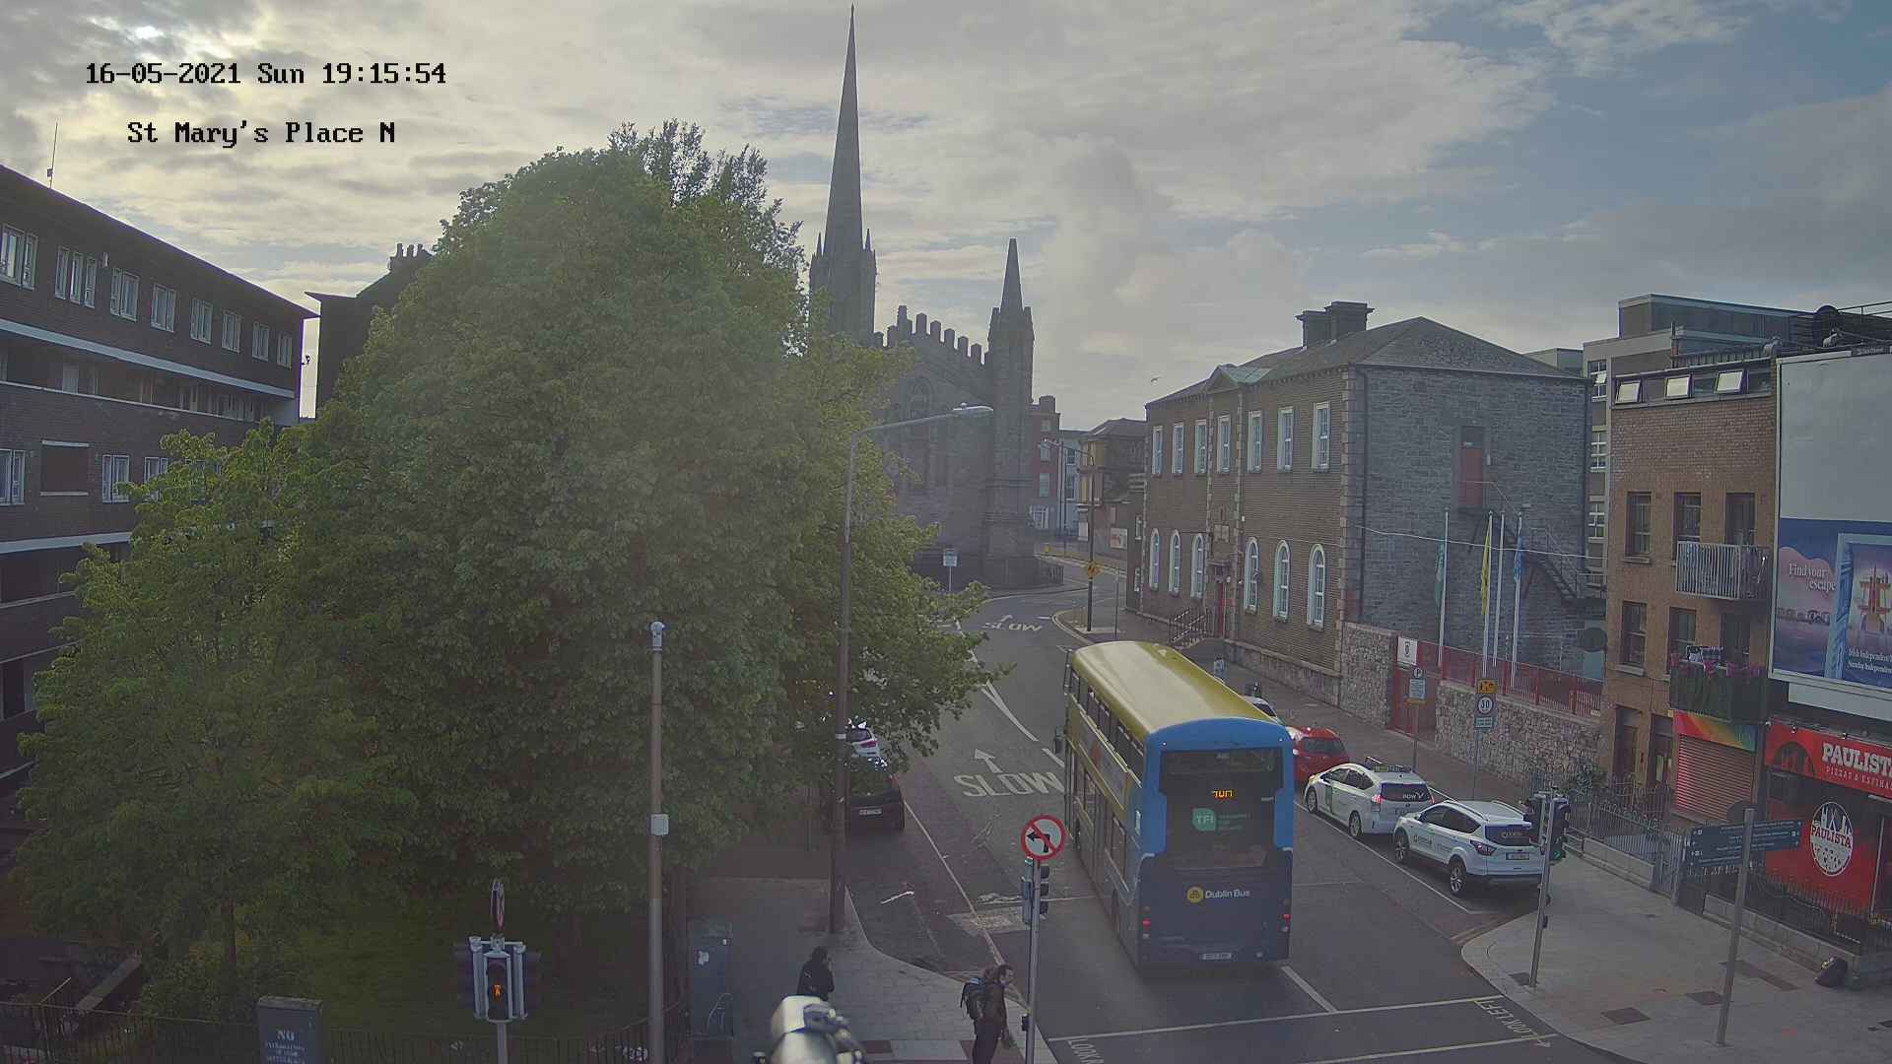Click the bus rear destination display
Viewport: 1892px width, 1064px height.
(x=1222, y=793)
